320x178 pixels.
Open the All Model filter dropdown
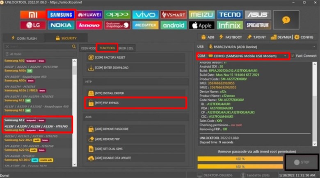40,54
